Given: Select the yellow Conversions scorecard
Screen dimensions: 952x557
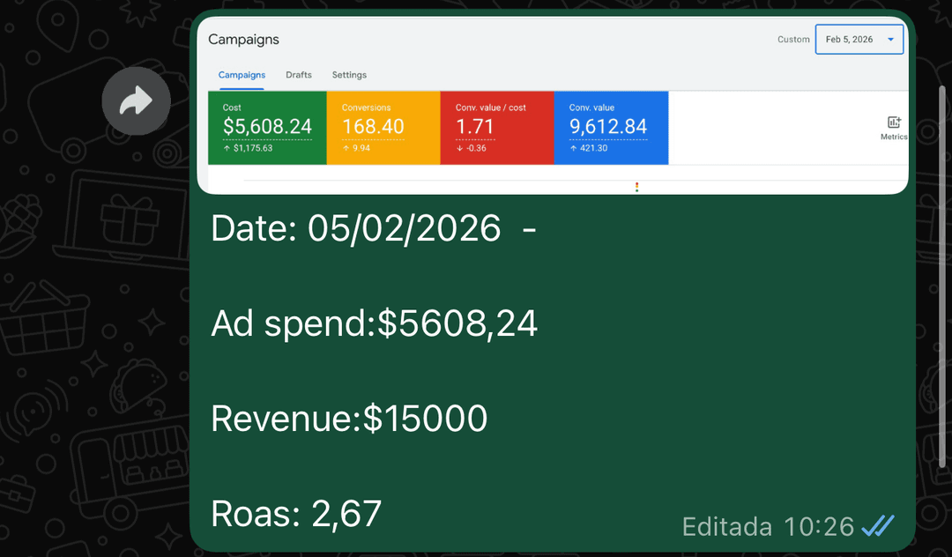Looking at the screenshot, I should tap(383, 127).
